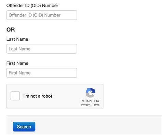Click the Offender ID (OID) Number input field
This screenshot has width=162, height=135.
42,15
